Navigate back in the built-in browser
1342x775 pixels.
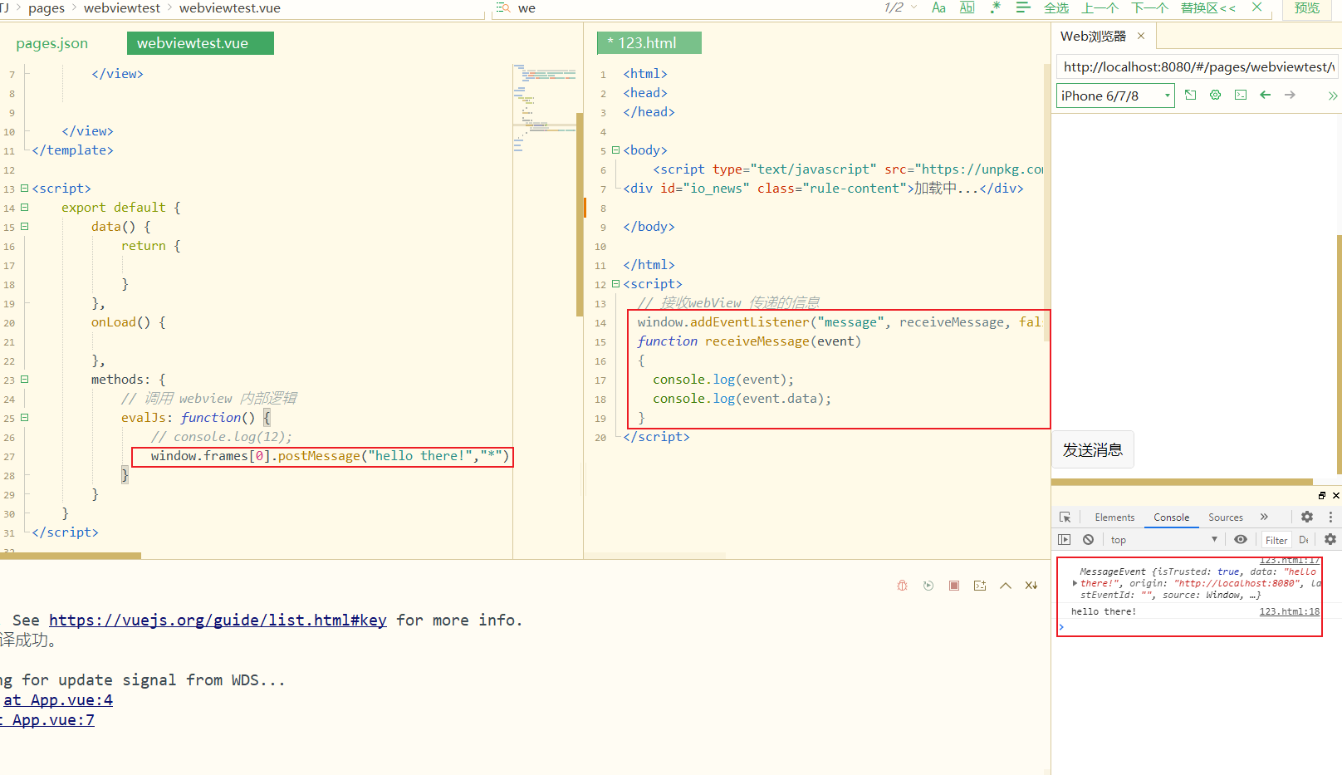[x=1265, y=95]
